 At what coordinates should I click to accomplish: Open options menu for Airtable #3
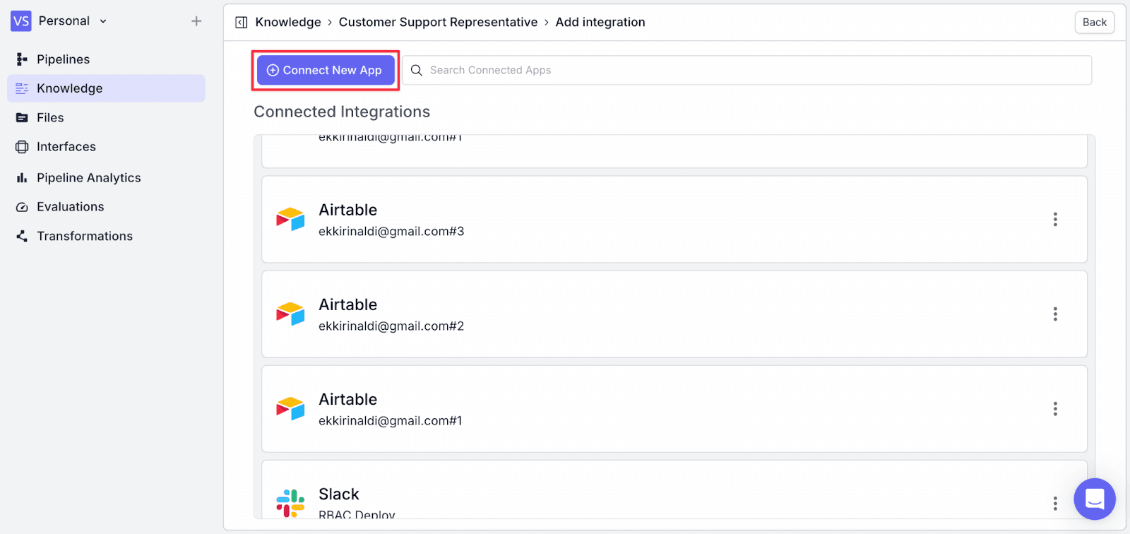1055,219
